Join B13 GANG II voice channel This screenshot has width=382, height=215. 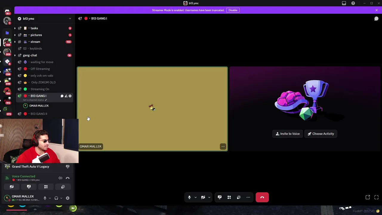44,114
